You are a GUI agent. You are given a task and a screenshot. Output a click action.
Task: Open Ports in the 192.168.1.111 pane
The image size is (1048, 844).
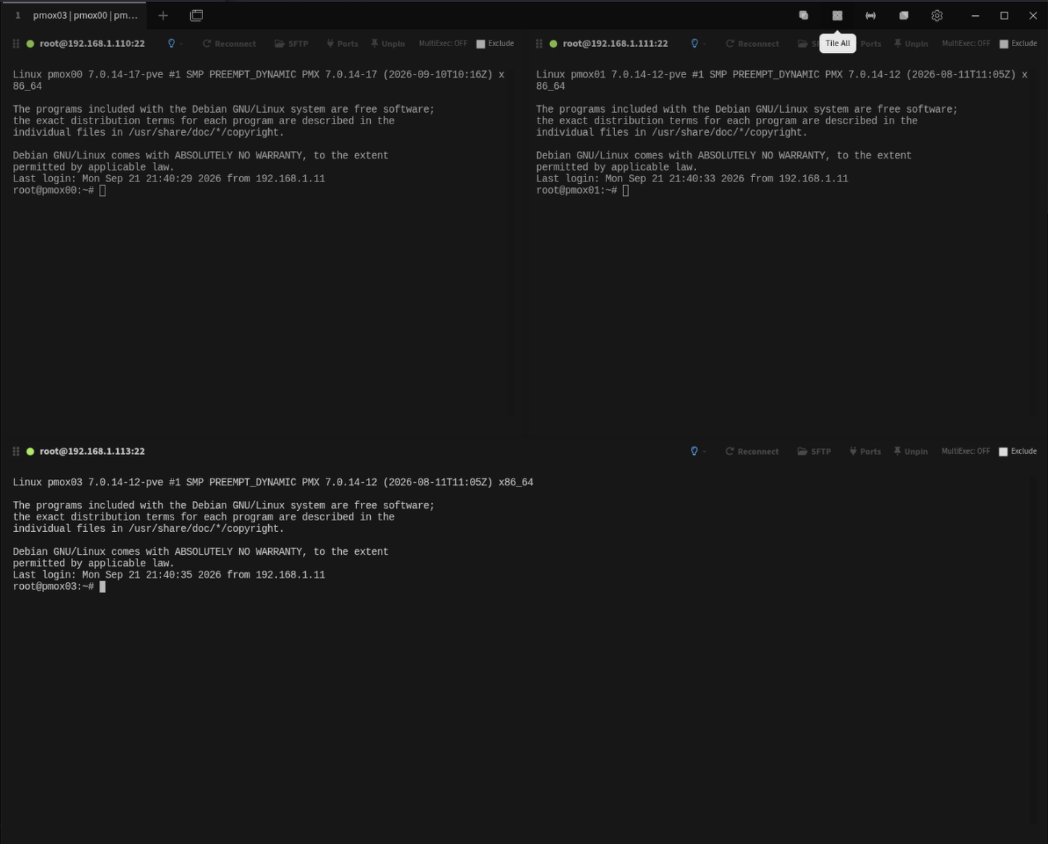(x=870, y=43)
